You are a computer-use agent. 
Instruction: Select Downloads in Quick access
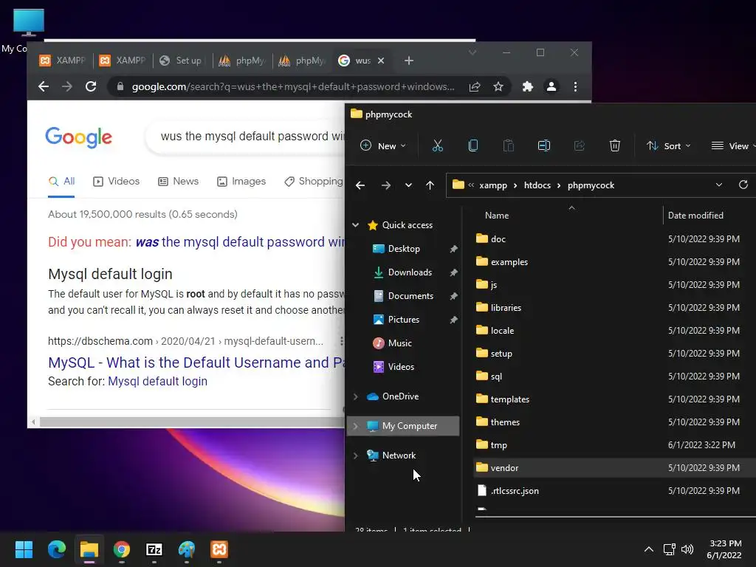410,272
